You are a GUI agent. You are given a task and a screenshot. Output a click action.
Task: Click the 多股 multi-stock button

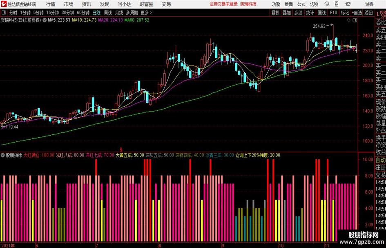298,13
